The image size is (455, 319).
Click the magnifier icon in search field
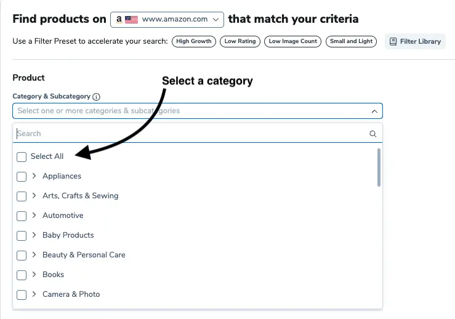click(372, 134)
